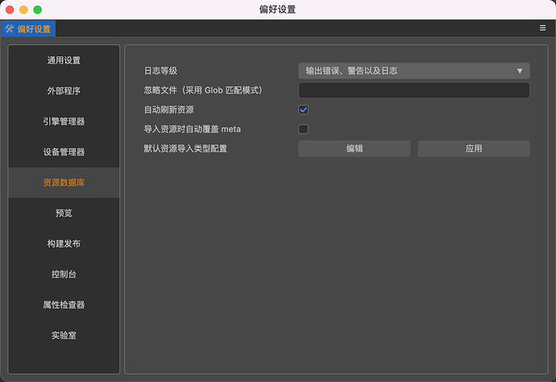Select the 偏好设置 panel tab

point(28,29)
